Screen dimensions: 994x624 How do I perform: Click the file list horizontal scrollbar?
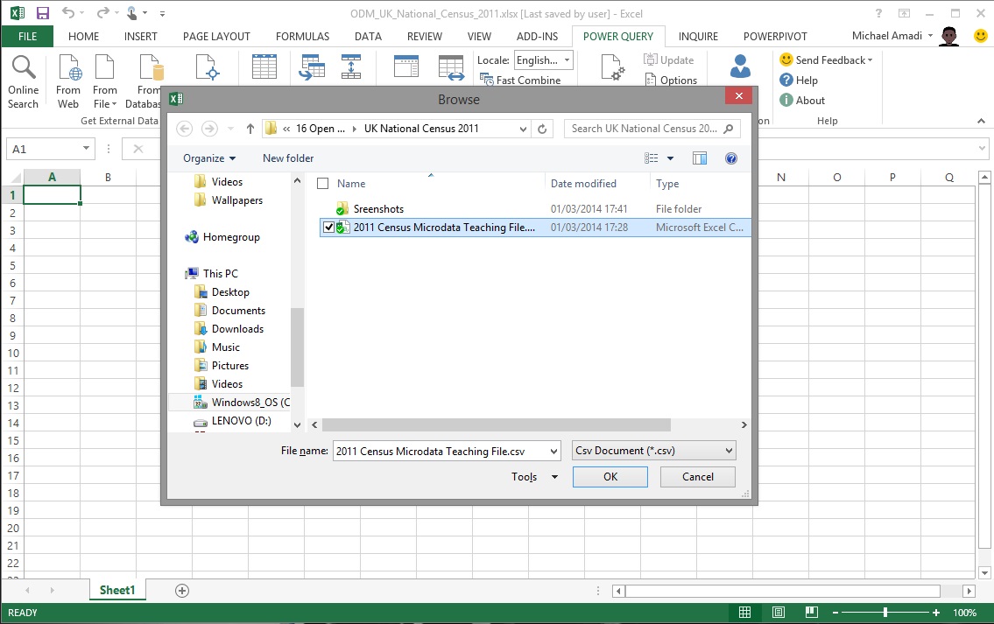click(x=497, y=424)
